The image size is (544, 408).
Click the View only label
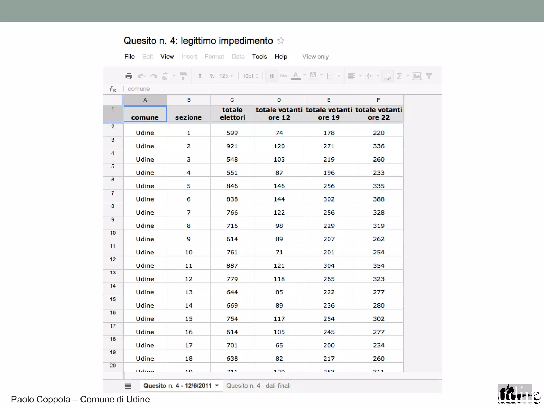coord(315,57)
